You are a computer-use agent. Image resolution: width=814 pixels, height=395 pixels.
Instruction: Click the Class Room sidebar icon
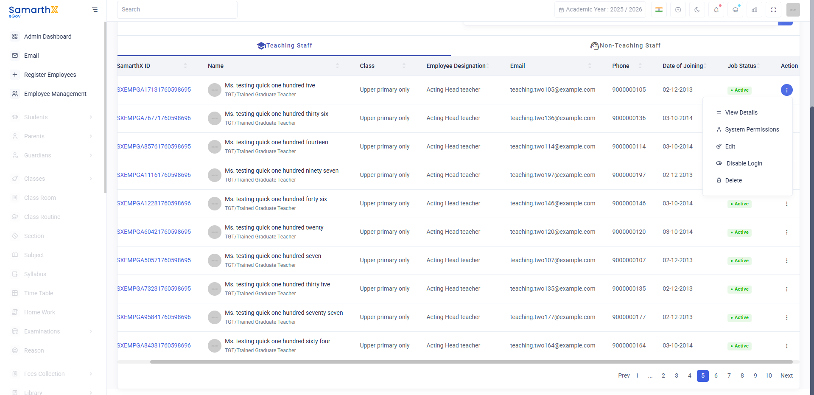15,198
